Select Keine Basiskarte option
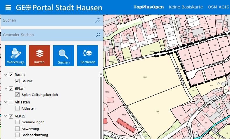 point(186,7)
